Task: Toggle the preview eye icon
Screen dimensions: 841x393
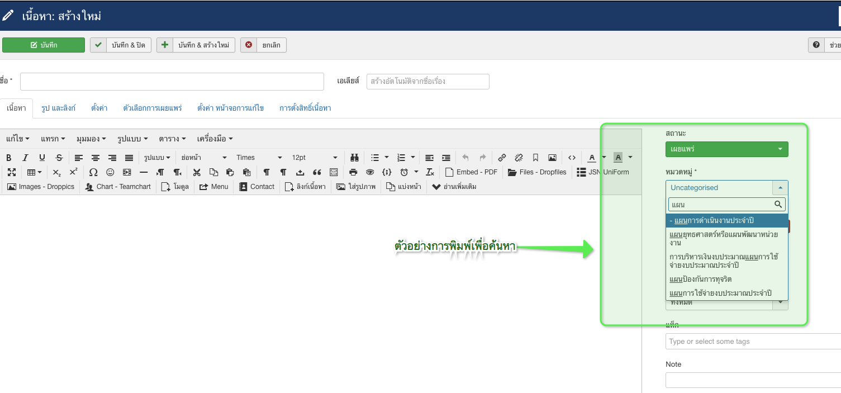Action: tap(369, 172)
